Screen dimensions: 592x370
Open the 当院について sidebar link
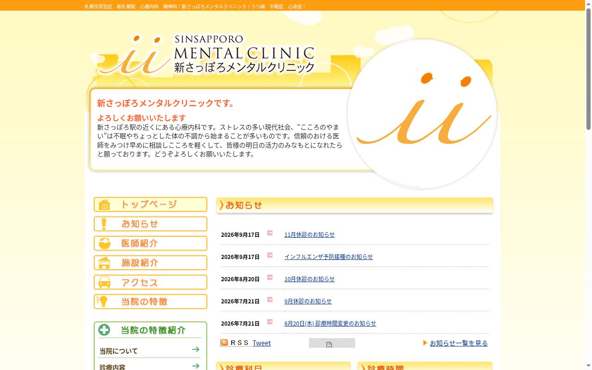[119, 351]
